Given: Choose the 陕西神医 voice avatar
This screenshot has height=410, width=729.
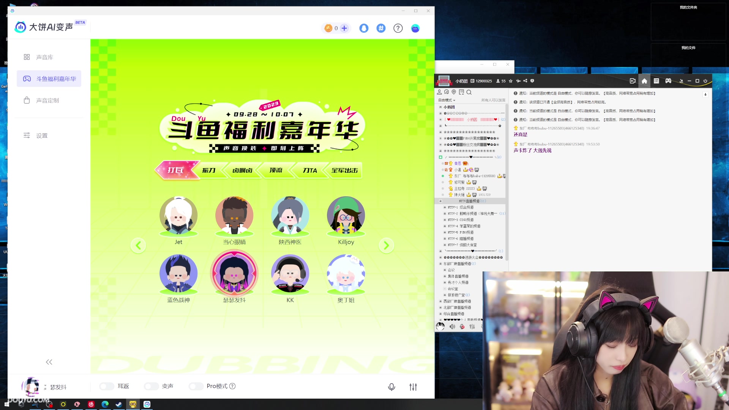Looking at the screenshot, I should pyautogui.click(x=290, y=216).
